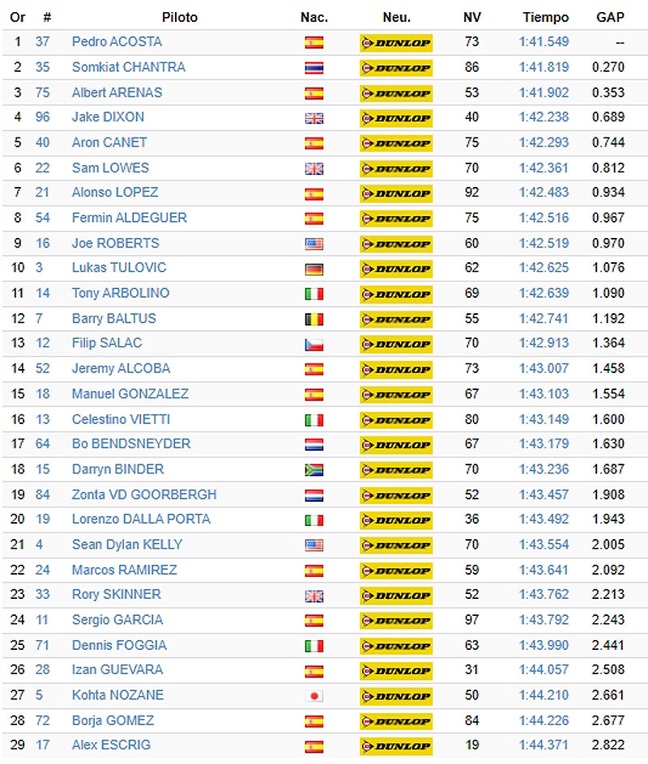Click Darryn BINDER's South African flag icon
This screenshot has height=764, width=648.
(314, 469)
